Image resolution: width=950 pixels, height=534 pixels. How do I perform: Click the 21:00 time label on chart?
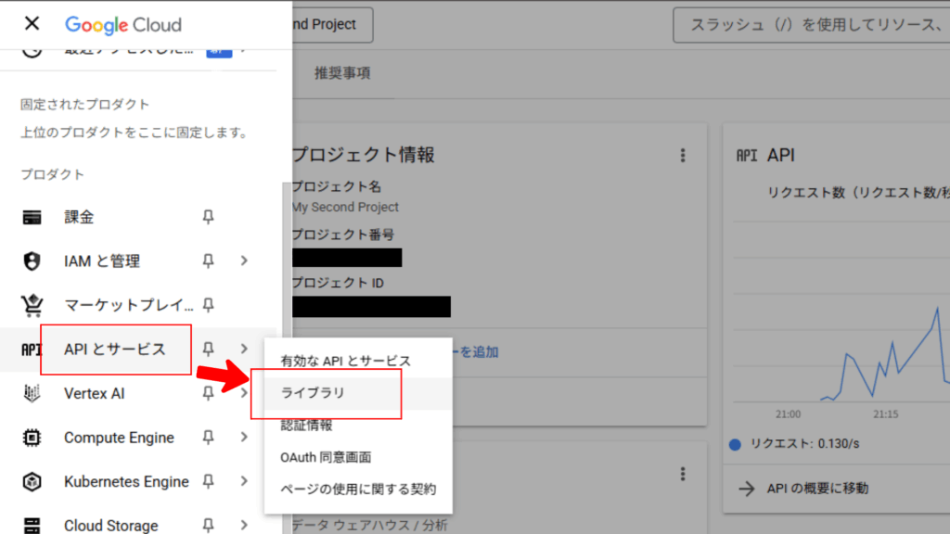(789, 414)
